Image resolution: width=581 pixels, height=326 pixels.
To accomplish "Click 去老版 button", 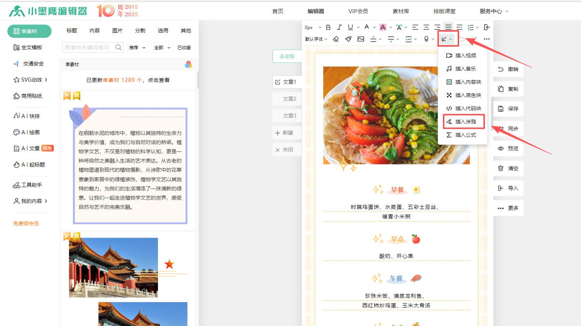I will [x=287, y=56].
